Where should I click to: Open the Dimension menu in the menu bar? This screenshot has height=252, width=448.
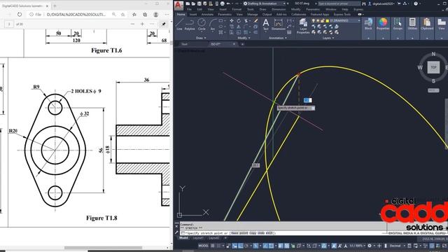[x=279, y=9]
